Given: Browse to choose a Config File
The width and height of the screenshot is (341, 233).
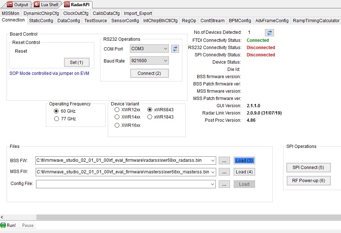Looking at the screenshot, I should tap(224, 184).
